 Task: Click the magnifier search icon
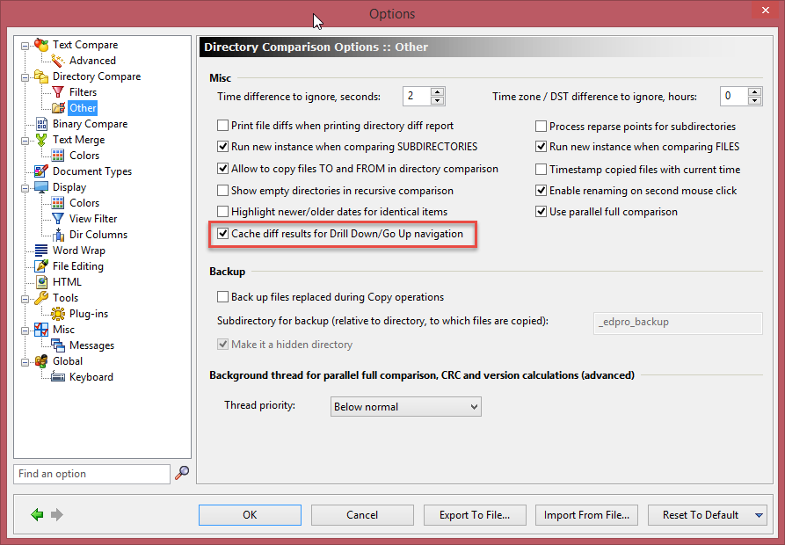coord(182,473)
